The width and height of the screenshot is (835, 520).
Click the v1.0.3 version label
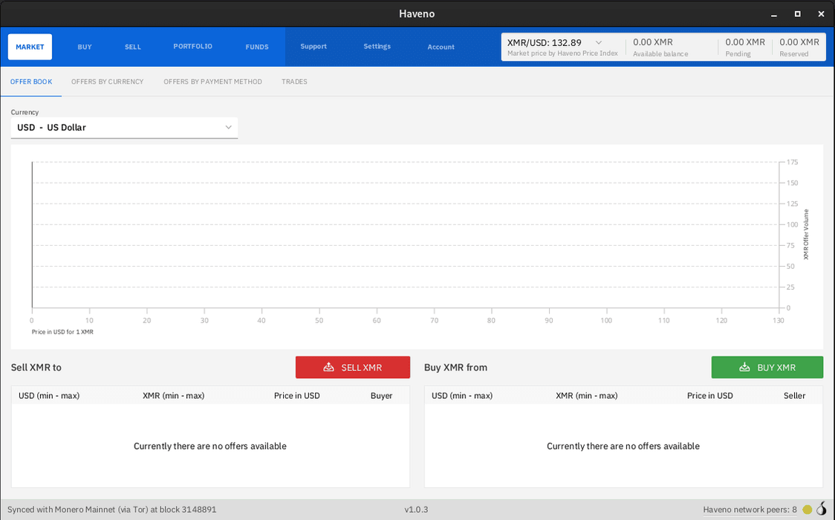pos(417,510)
